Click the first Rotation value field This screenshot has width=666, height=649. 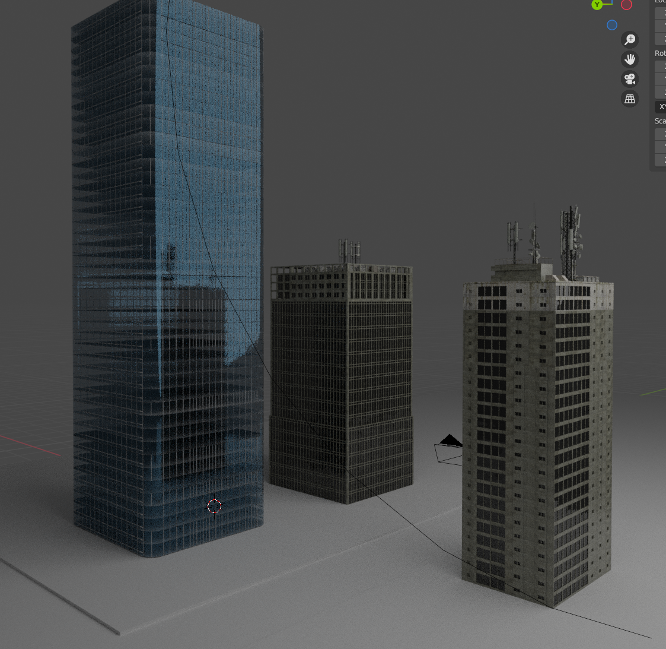(x=661, y=67)
